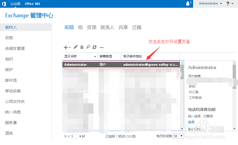Screen dimensions: 238x145
Task: Click the 邮箱类型 column header
Action: [x=109, y=56]
